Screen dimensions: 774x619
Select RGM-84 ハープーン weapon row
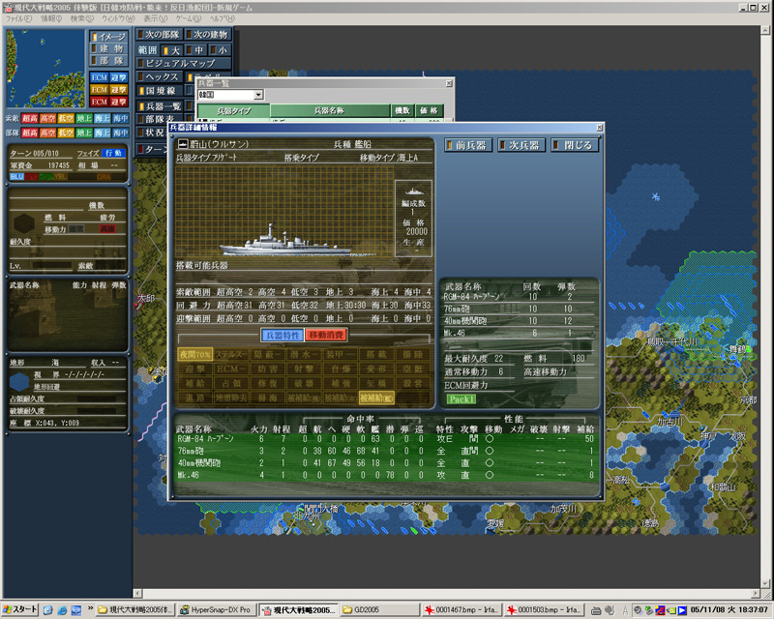tap(385, 438)
